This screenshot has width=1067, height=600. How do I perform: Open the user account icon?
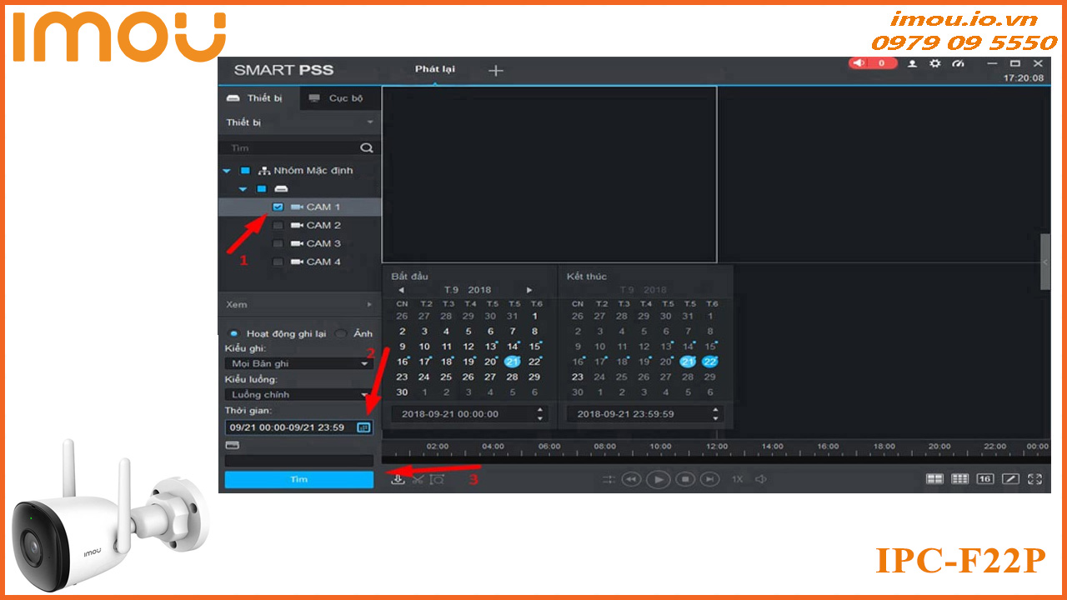click(912, 63)
